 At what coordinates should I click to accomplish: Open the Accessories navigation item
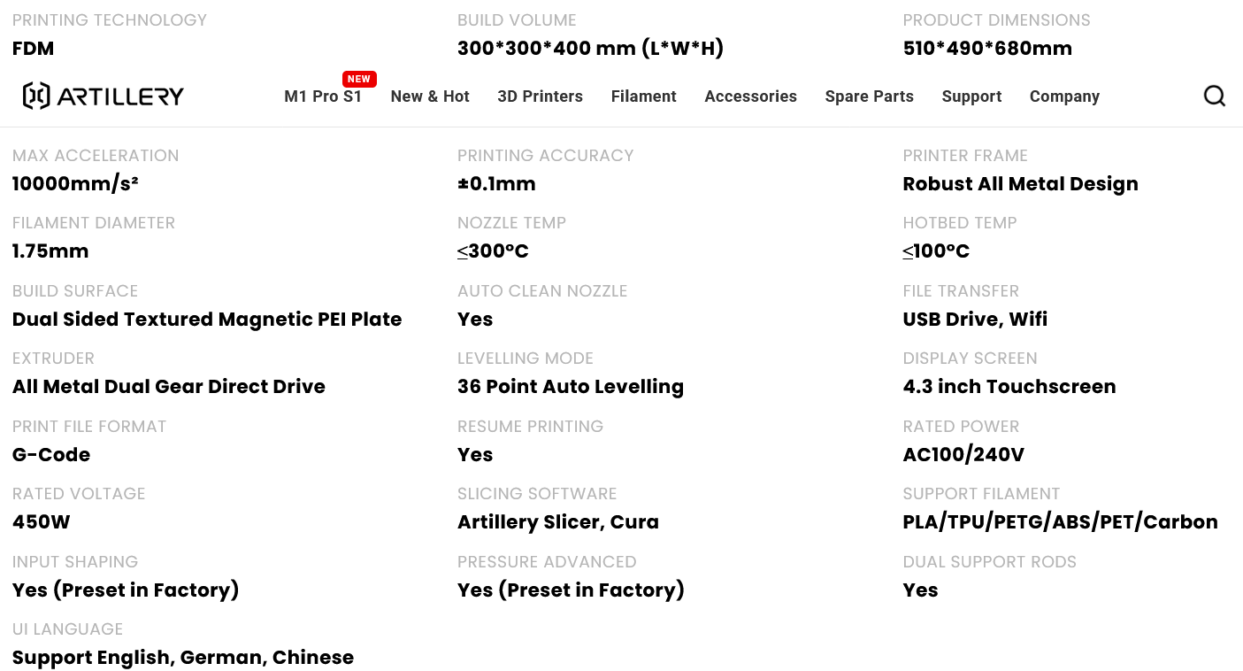coord(750,96)
